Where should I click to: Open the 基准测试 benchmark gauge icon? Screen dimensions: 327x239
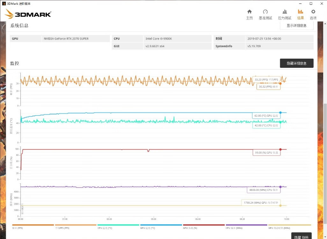tap(265, 11)
